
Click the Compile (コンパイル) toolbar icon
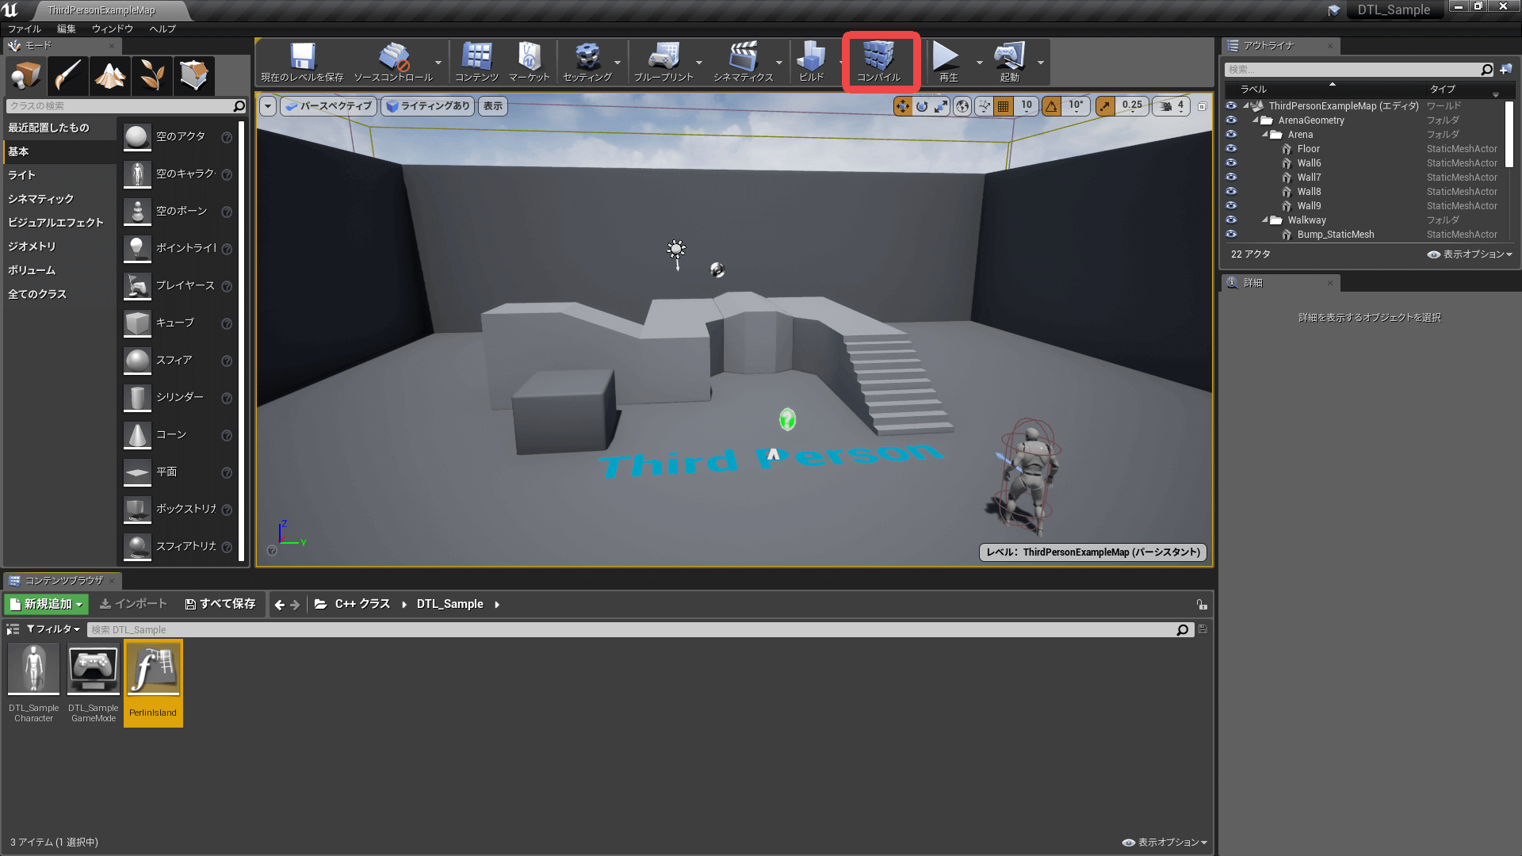pyautogui.click(x=878, y=60)
